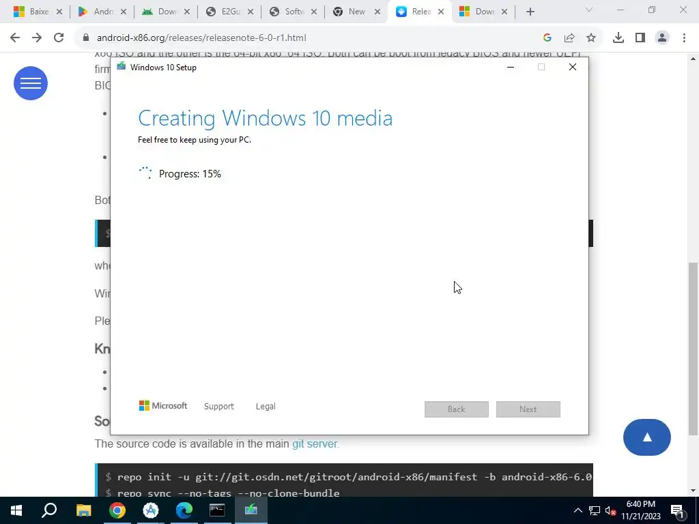Click the network tray icon

click(x=595, y=510)
